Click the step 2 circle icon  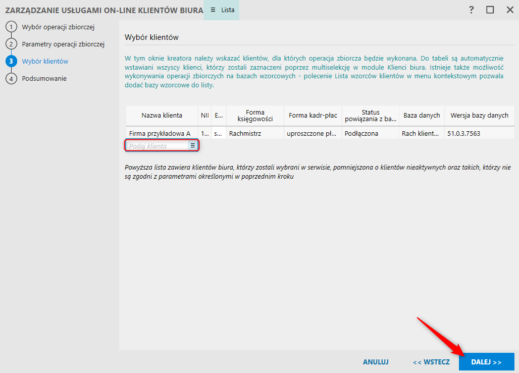[x=11, y=44]
